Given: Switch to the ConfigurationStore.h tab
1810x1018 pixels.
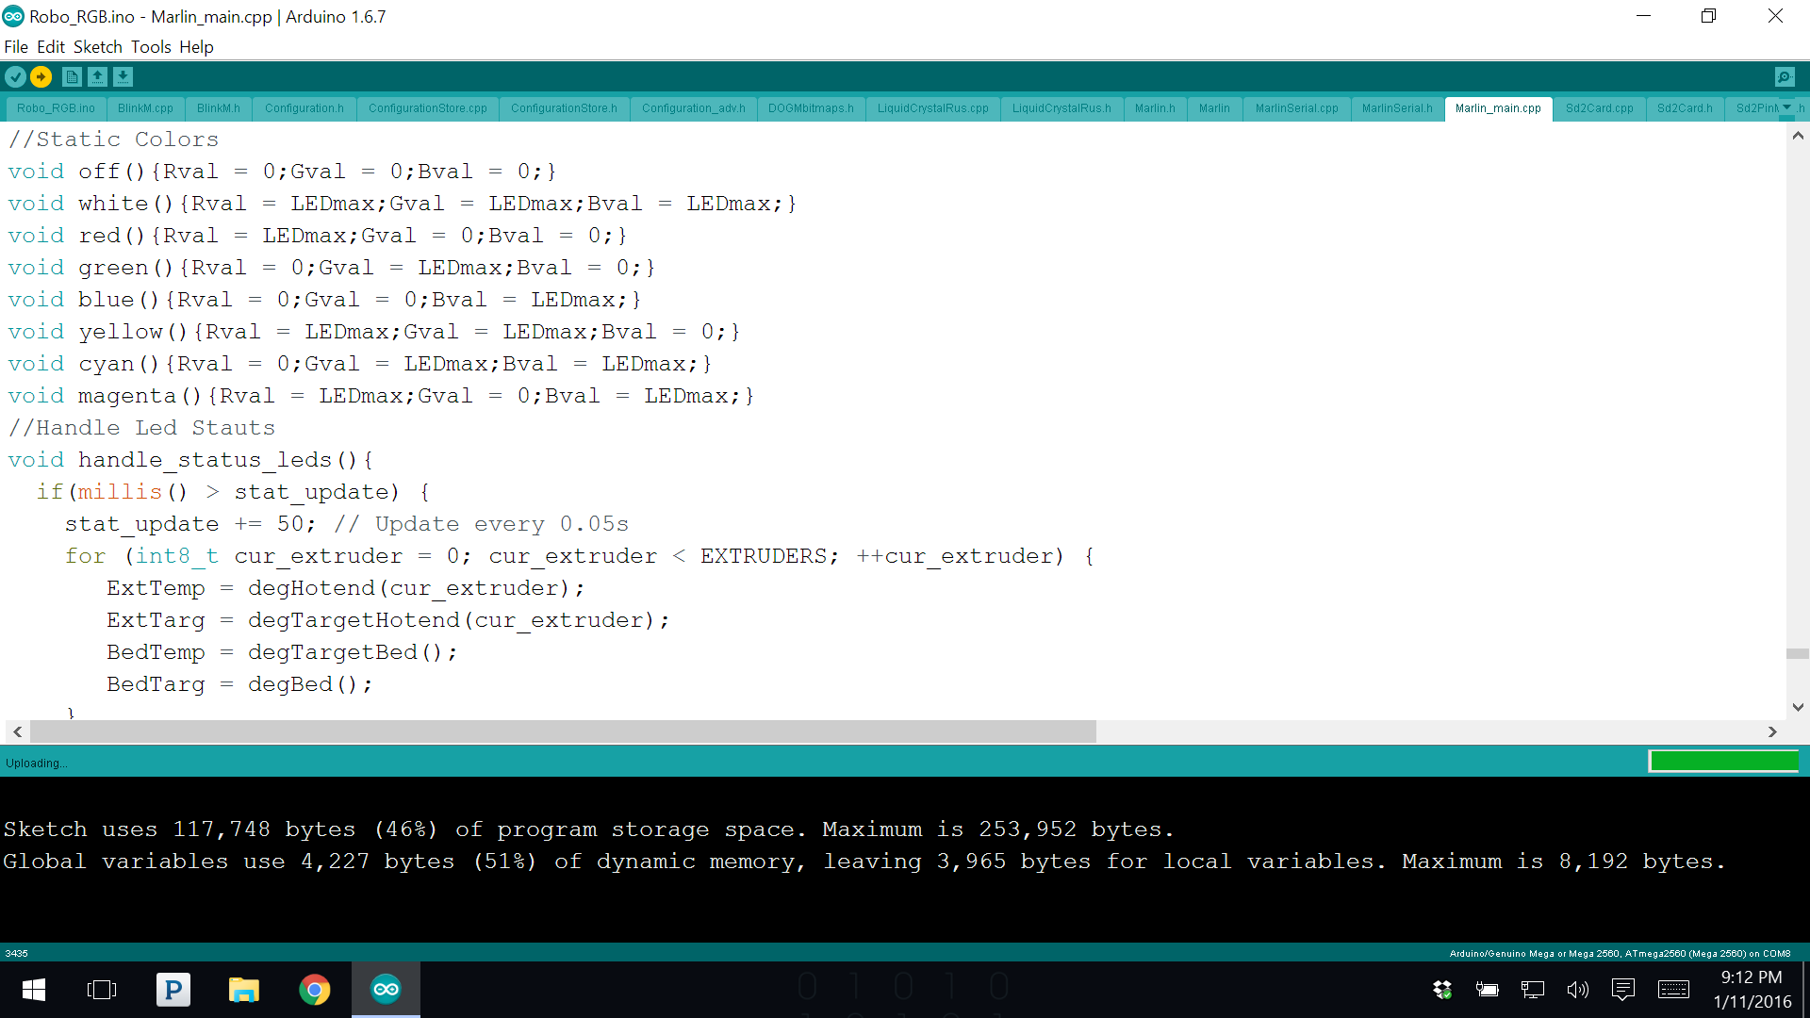Looking at the screenshot, I should coord(564,108).
